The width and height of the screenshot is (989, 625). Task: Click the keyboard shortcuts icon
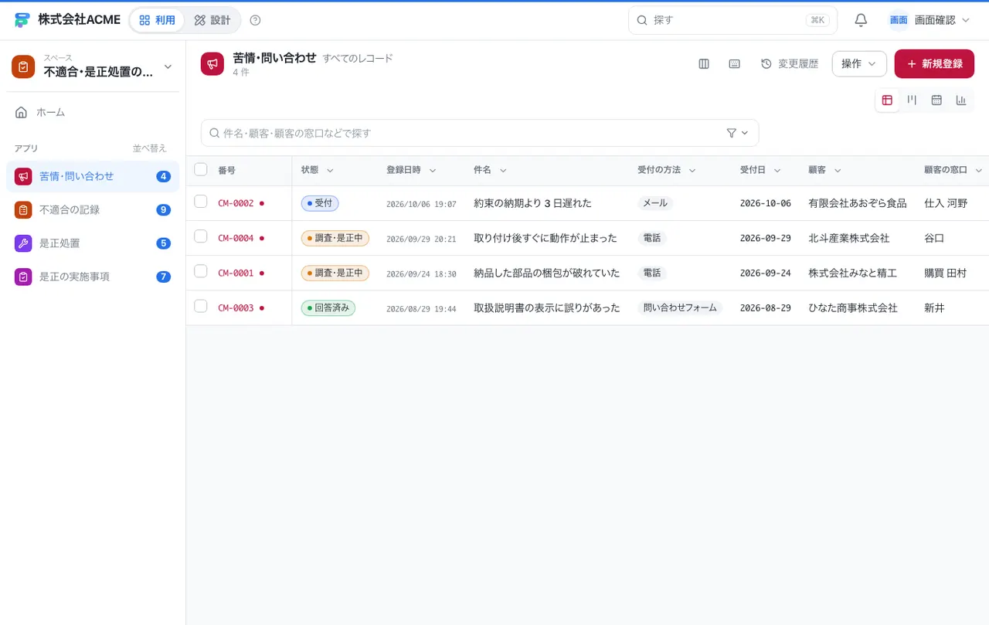[x=735, y=64]
